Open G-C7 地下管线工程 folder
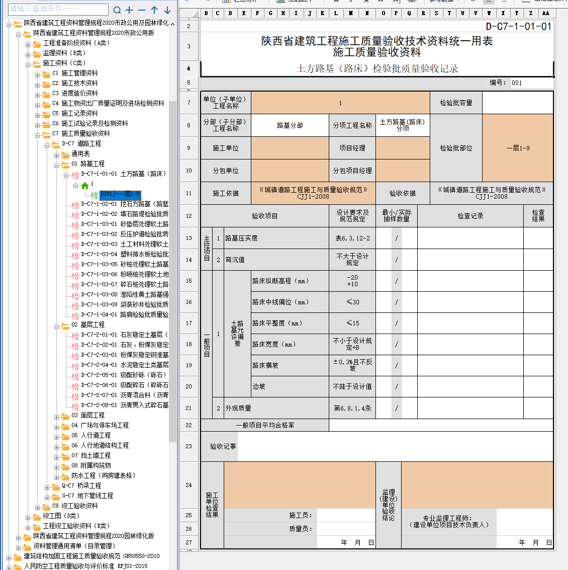 coord(87,496)
